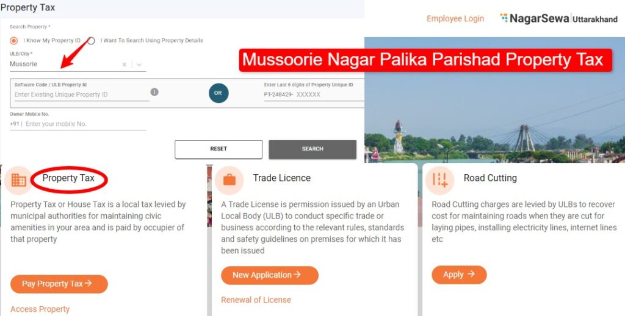Image resolution: width=625 pixels, height=316 pixels.
Task: Open Access Property link
Action: tap(40, 309)
